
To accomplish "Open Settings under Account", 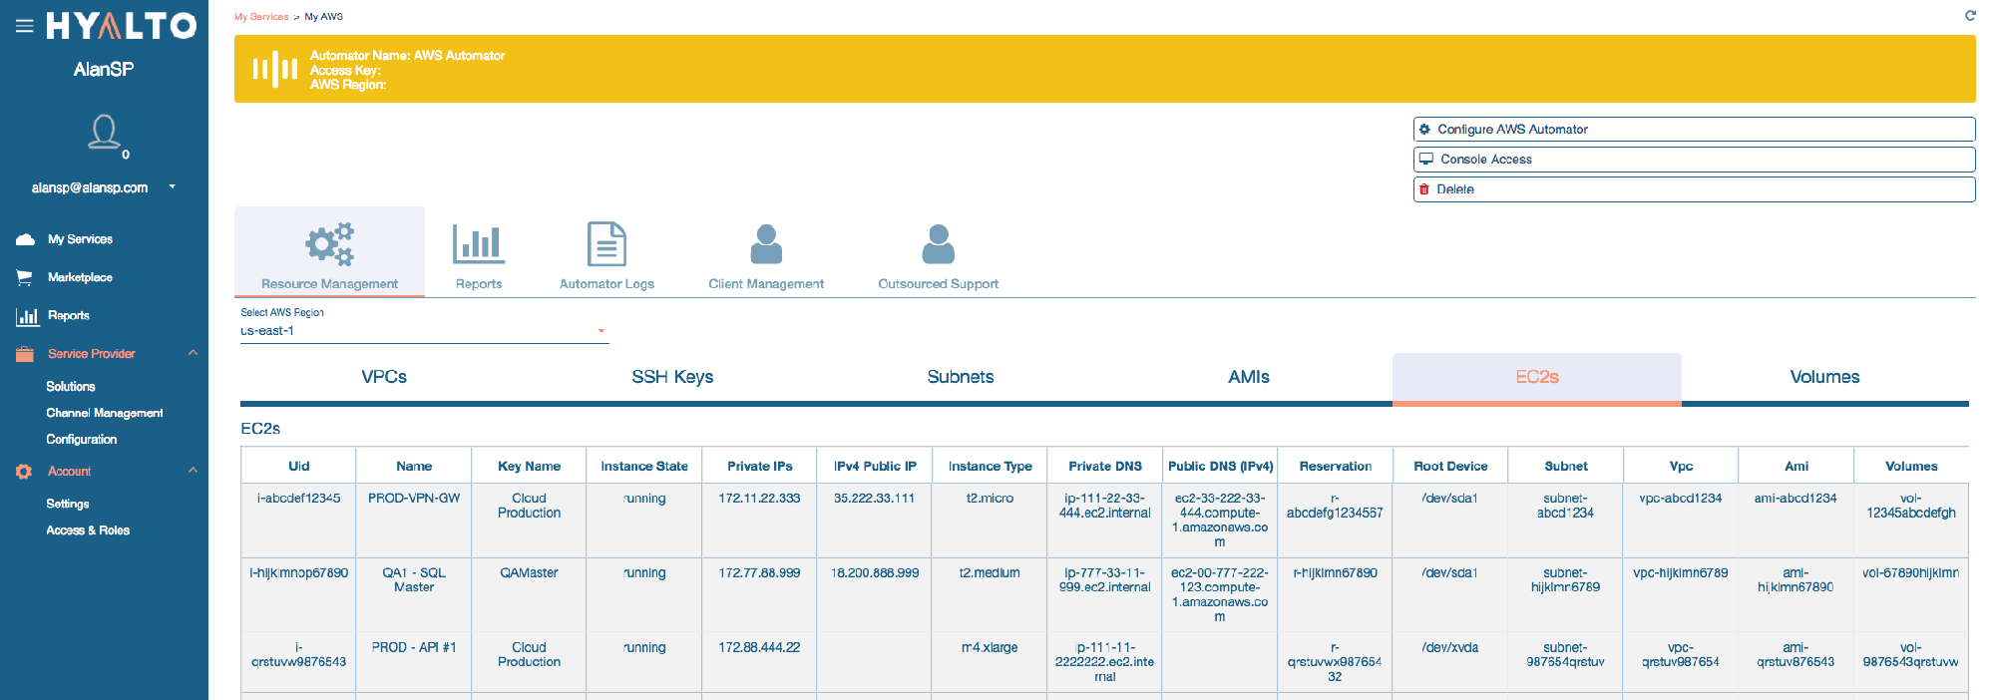I will [68, 504].
